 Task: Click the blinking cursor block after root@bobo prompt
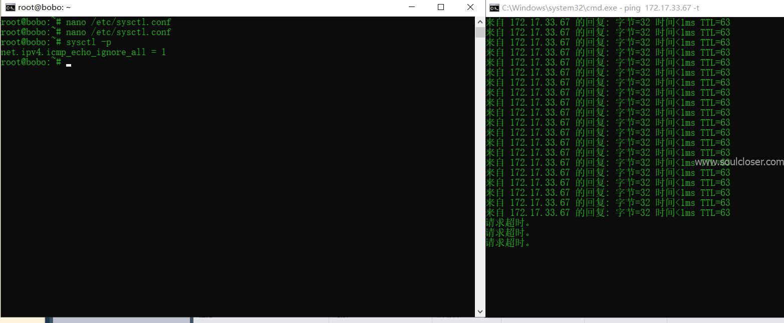pyautogui.click(x=69, y=64)
